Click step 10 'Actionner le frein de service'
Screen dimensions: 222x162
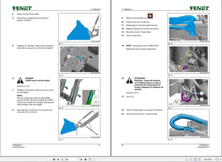click(x=138, y=22)
